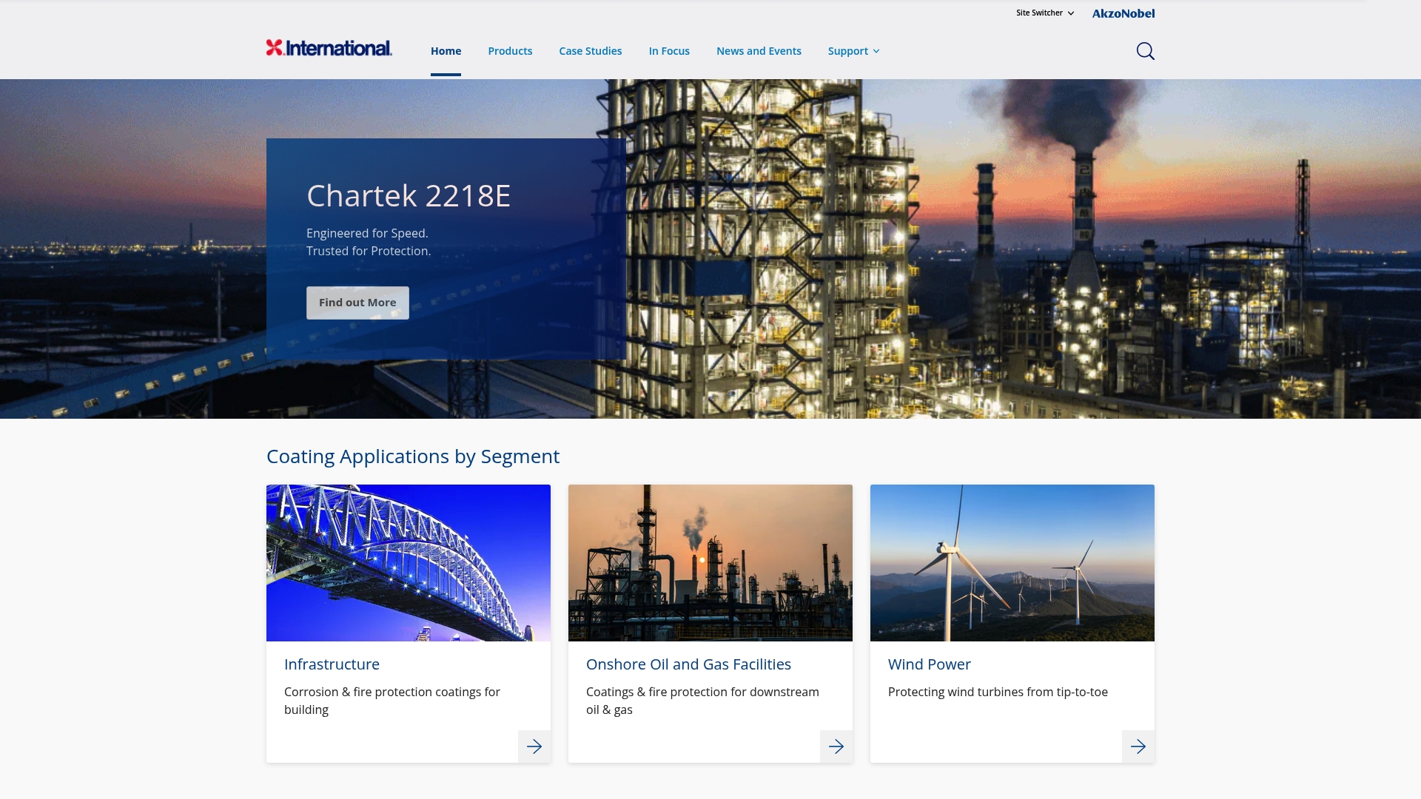
Task: Select the arrow icon on the Wind Power card
Action: (1138, 746)
